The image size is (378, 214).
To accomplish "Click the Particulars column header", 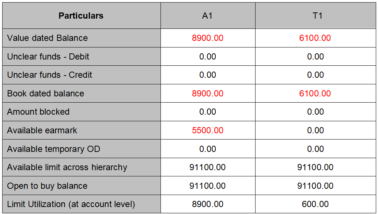I will tap(81, 16).
